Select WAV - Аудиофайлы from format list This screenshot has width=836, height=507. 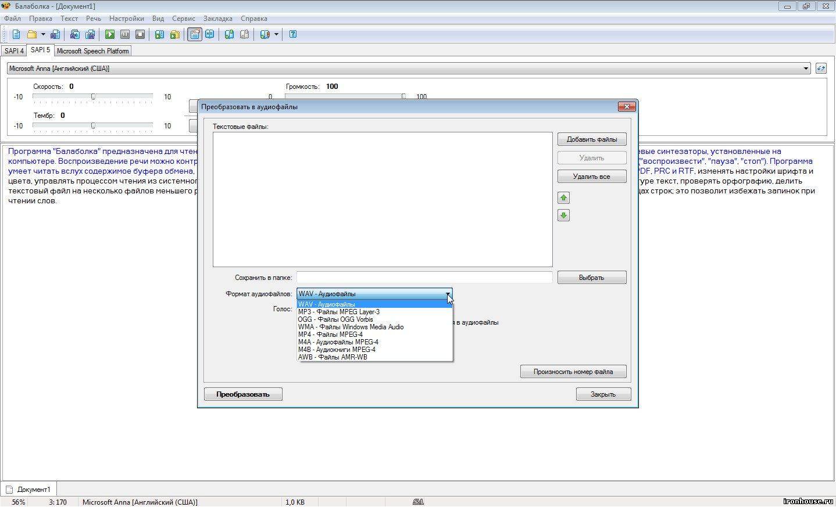tap(374, 304)
